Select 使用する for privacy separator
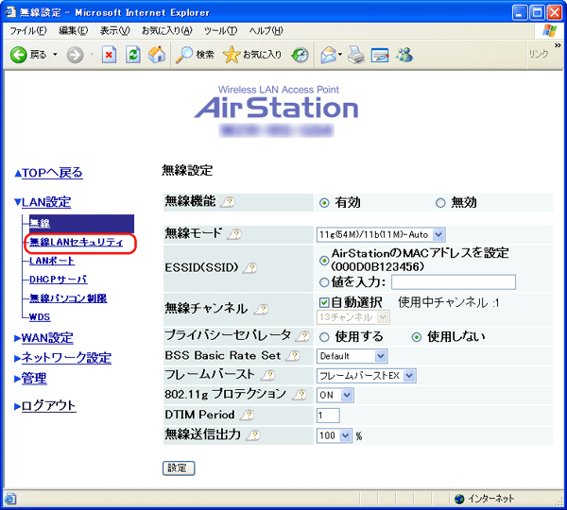Screen dimensions: 567x510 click(x=324, y=337)
